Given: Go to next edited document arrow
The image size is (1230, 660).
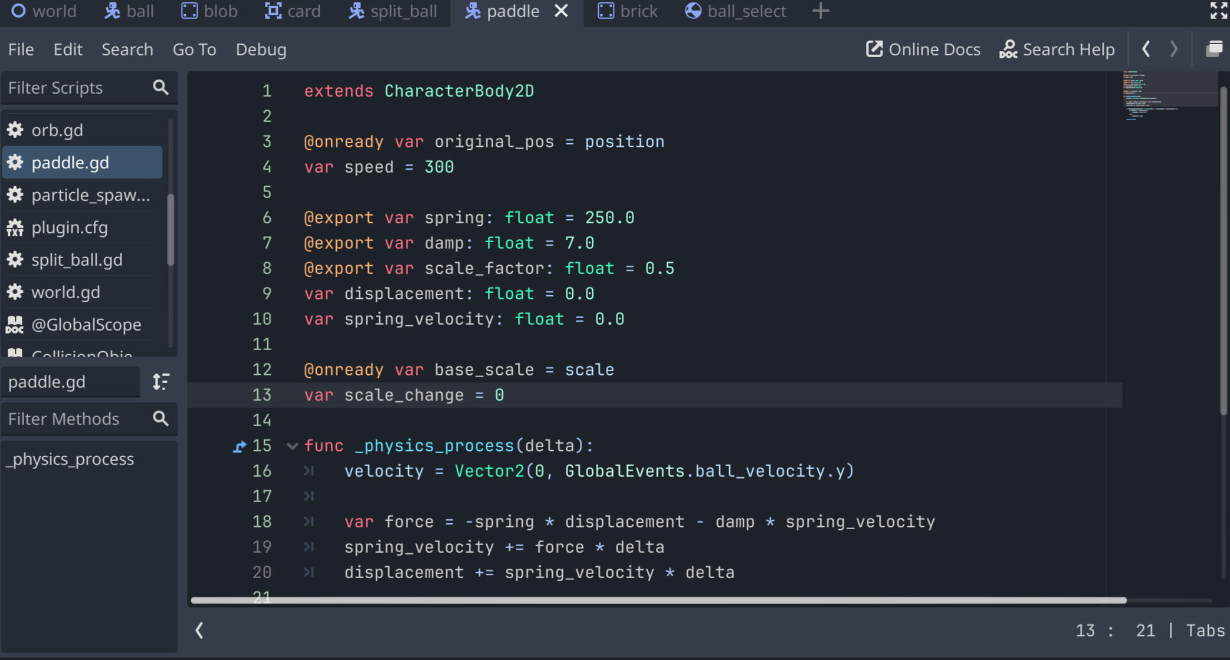Looking at the screenshot, I should click(x=1173, y=49).
